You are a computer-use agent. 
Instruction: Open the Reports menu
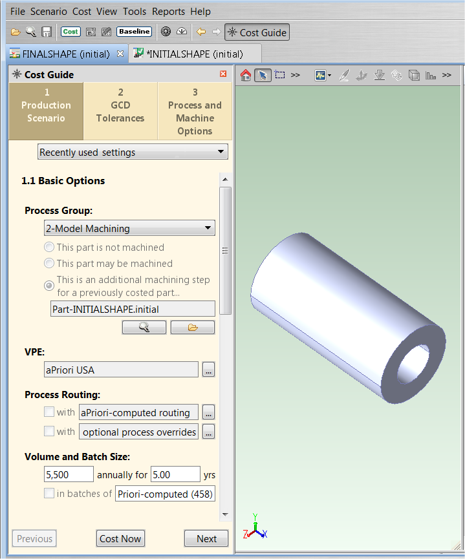[x=169, y=12]
